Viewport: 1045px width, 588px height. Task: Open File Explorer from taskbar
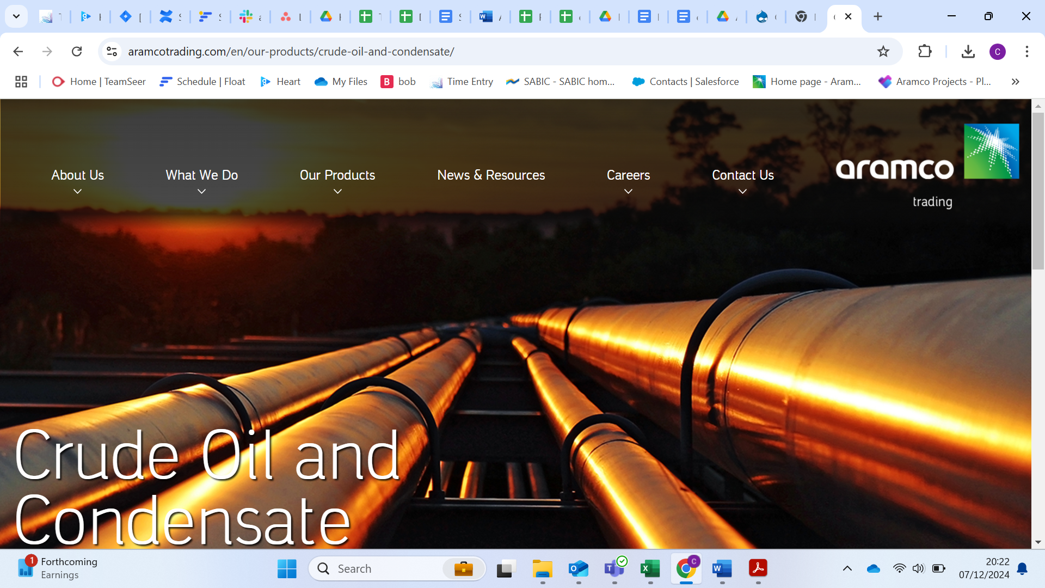[542, 569]
